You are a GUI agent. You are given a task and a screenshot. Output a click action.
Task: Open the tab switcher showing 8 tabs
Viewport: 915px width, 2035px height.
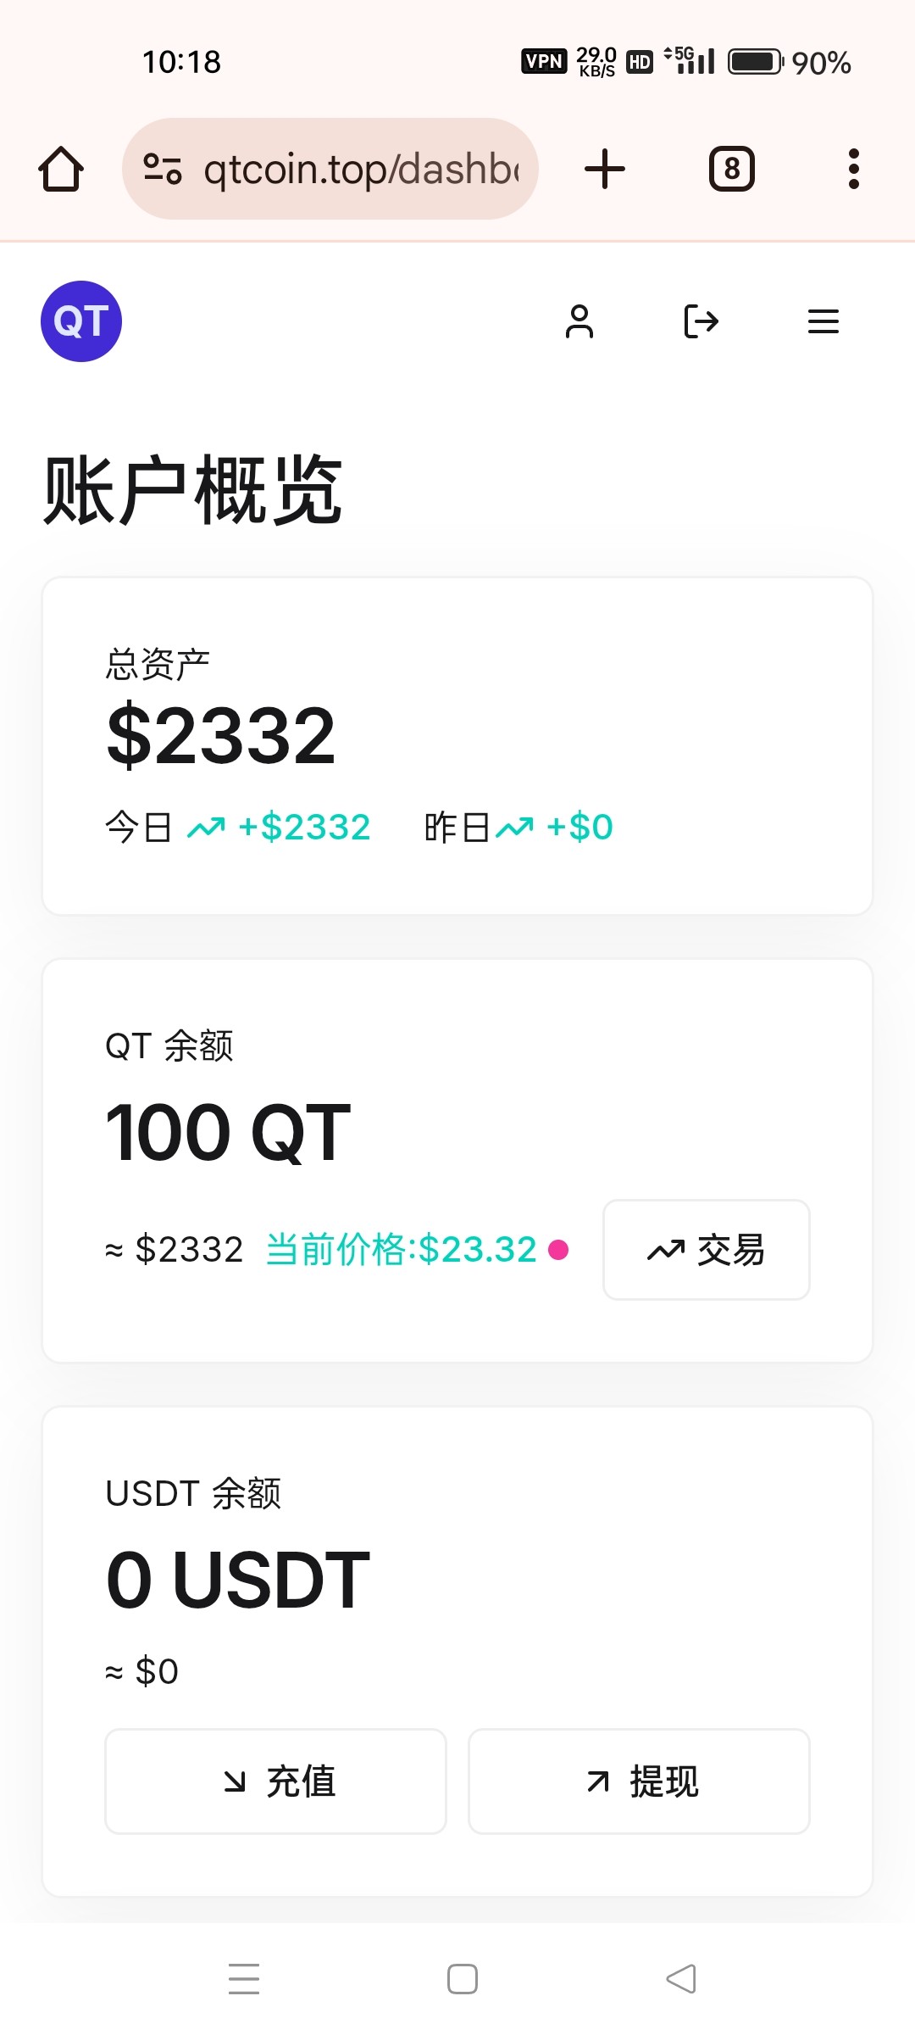coord(731,169)
